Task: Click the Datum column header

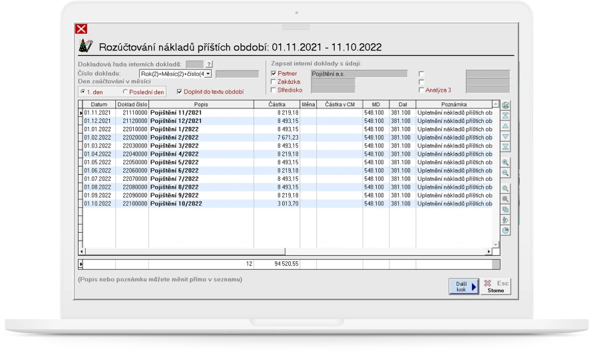Action: click(99, 104)
